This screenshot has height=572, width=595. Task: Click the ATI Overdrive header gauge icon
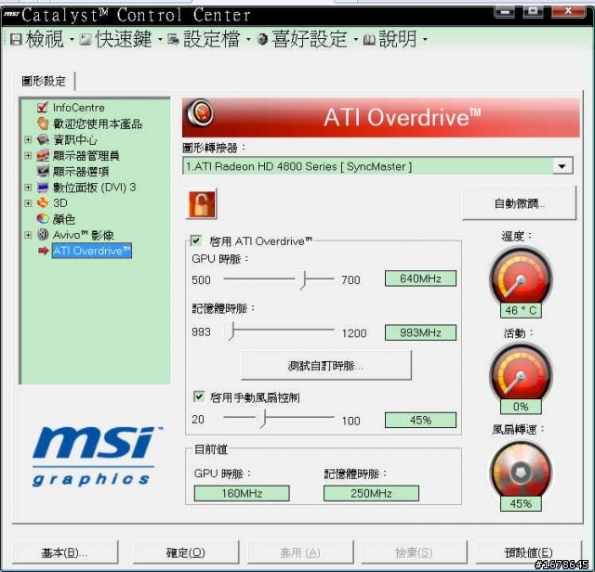point(200,112)
